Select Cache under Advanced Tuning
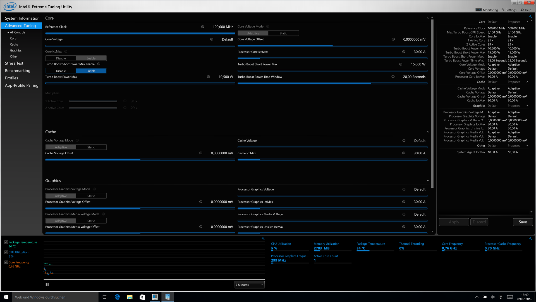Image resolution: width=536 pixels, height=302 pixels. pyautogui.click(x=14, y=44)
